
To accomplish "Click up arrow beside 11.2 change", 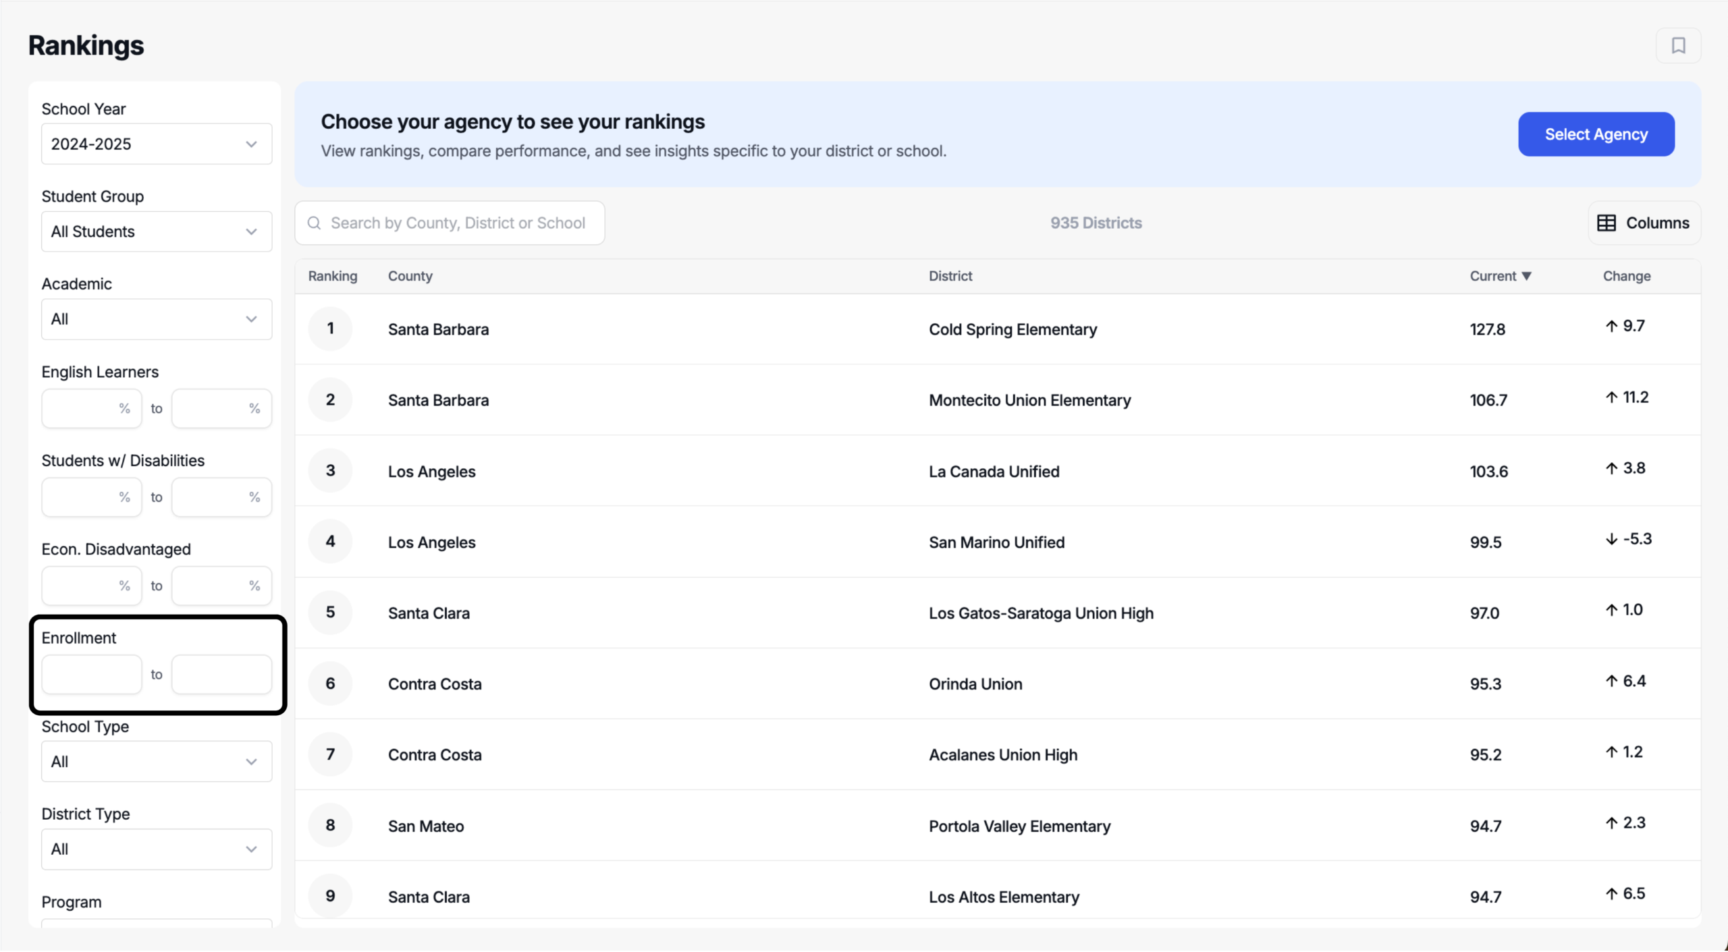I will (1611, 397).
